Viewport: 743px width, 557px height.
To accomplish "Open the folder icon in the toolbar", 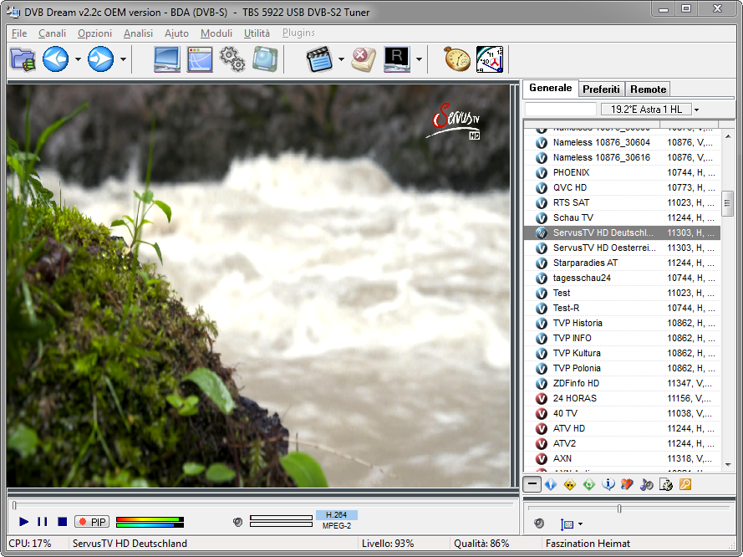I will [x=23, y=59].
